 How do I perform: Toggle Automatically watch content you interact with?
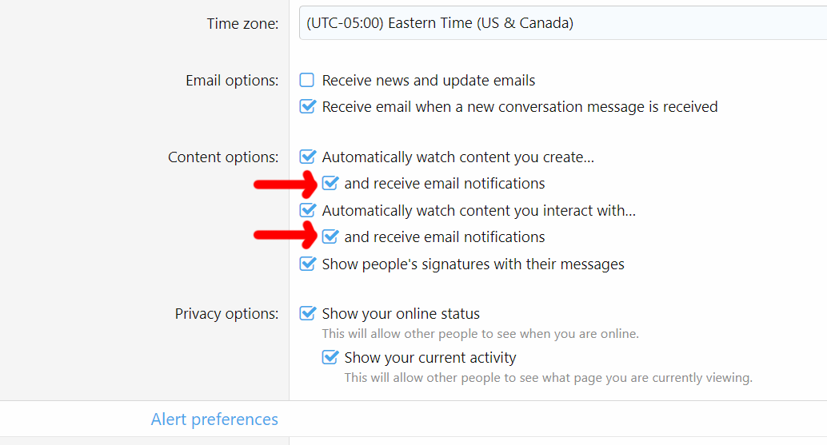[x=307, y=210]
